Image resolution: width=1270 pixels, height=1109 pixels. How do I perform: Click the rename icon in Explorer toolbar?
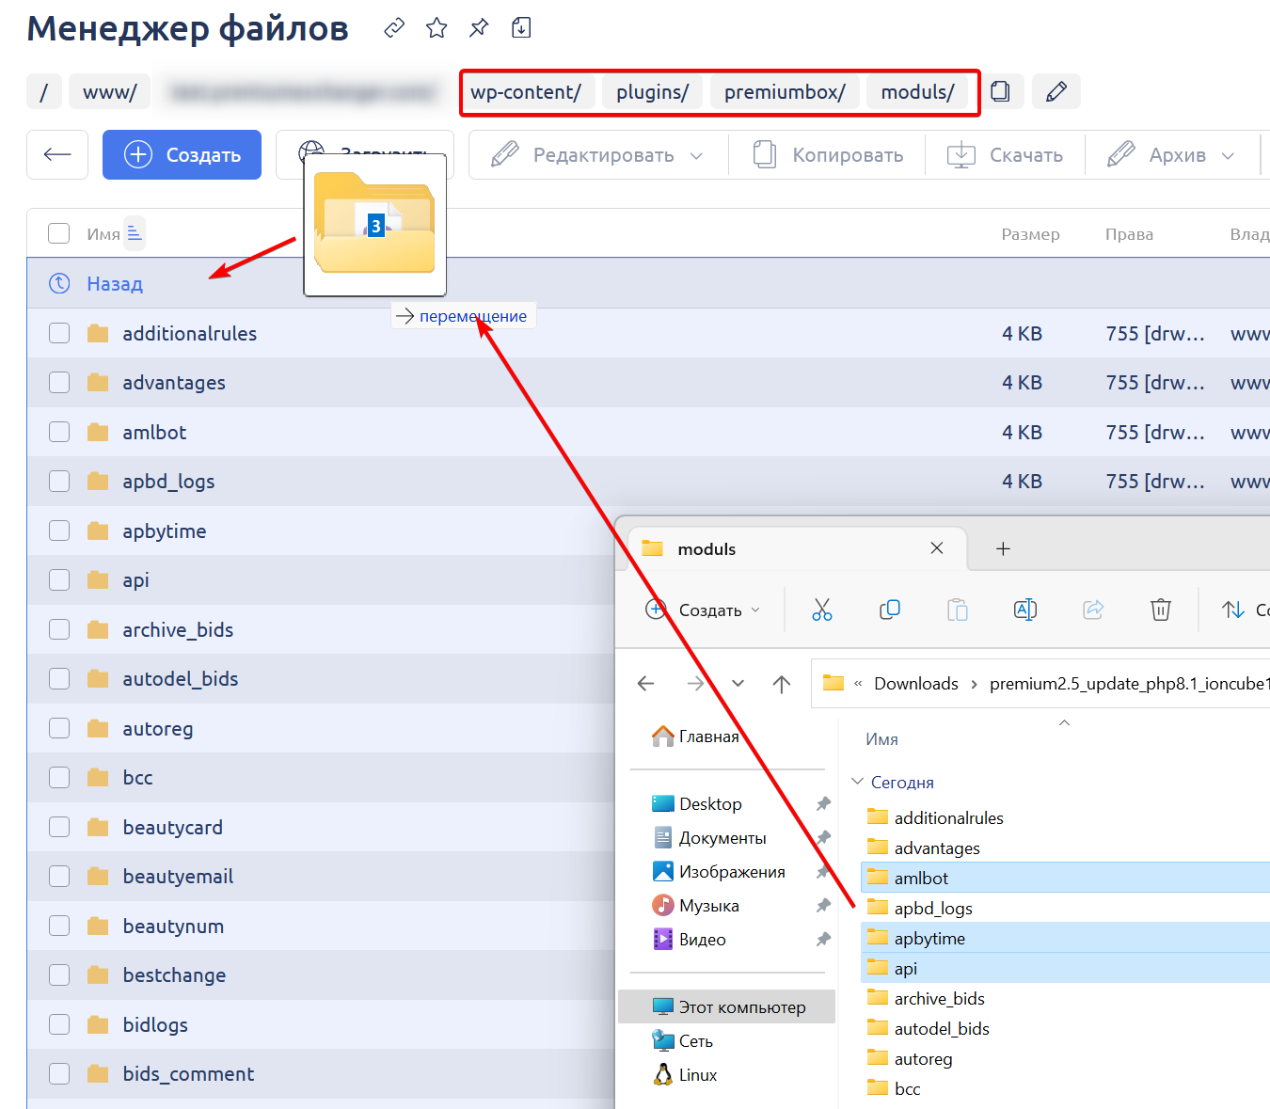[1024, 610]
